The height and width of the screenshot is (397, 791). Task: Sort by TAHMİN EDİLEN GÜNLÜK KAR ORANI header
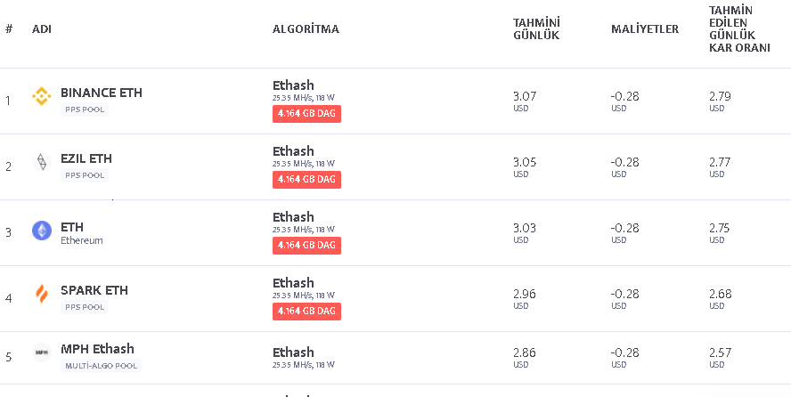pyautogui.click(x=738, y=29)
